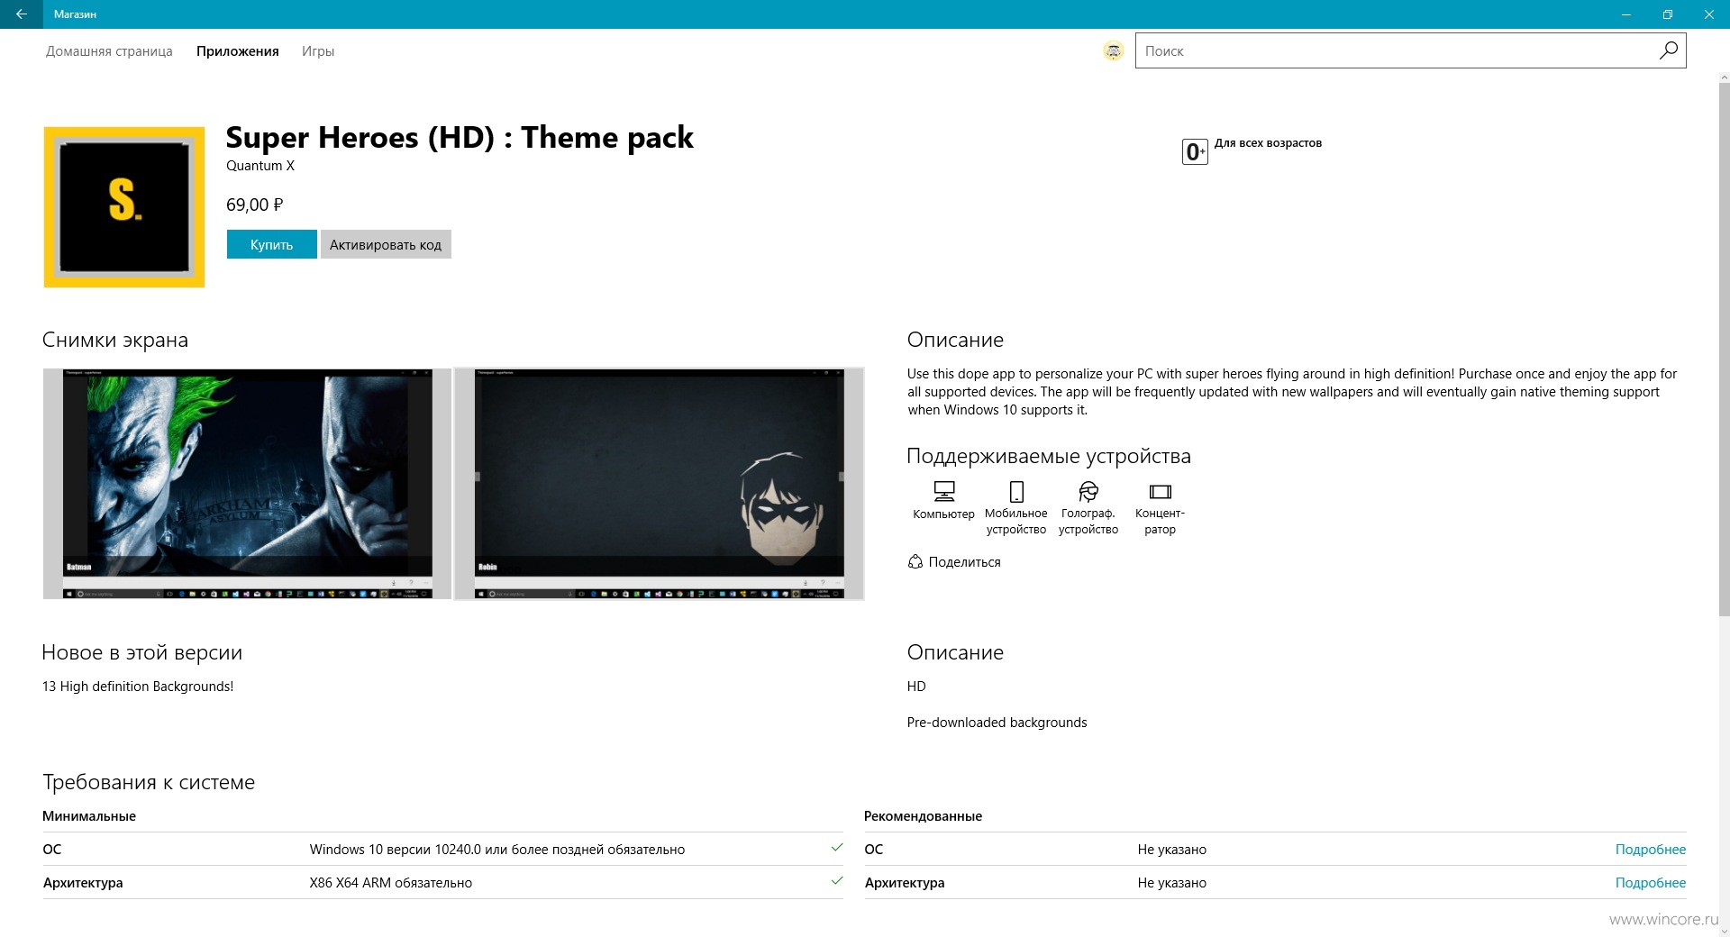Switch to Игры tab

click(318, 51)
